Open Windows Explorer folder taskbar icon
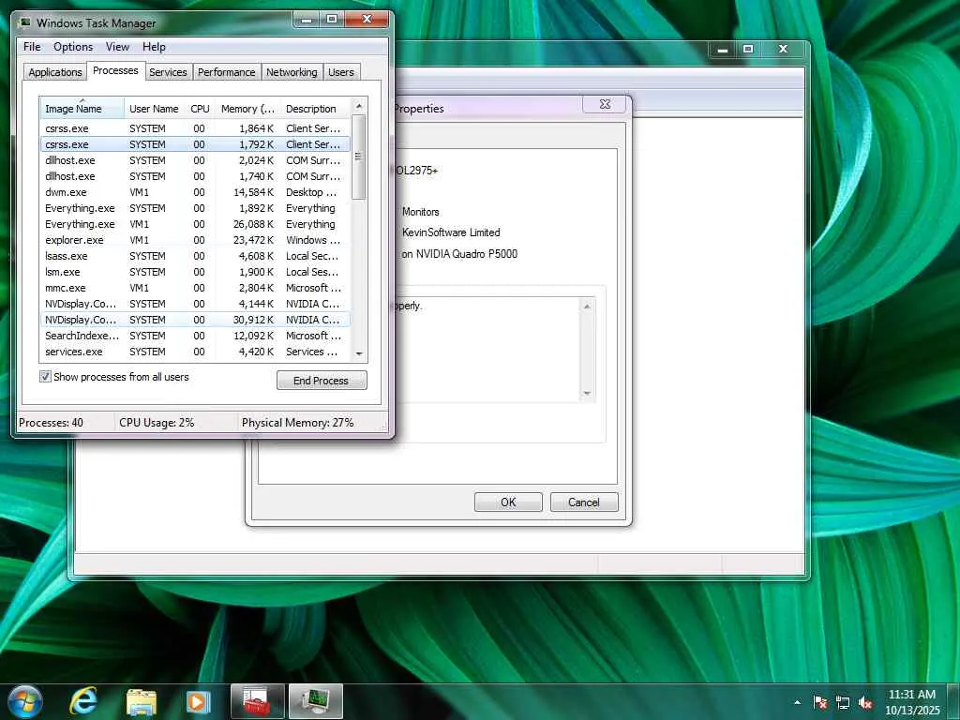The width and height of the screenshot is (960, 720). tap(142, 702)
